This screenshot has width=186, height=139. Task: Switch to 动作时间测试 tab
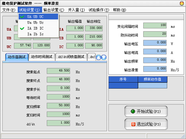click(42, 57)
